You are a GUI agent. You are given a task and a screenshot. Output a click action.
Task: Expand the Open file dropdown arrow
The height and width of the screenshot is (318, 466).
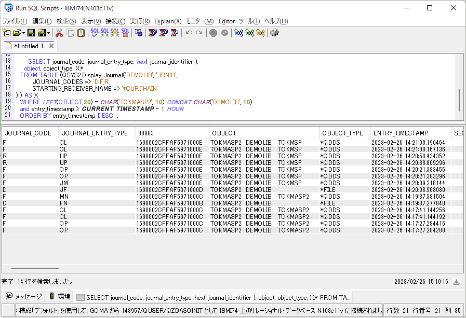click(23, 33)
